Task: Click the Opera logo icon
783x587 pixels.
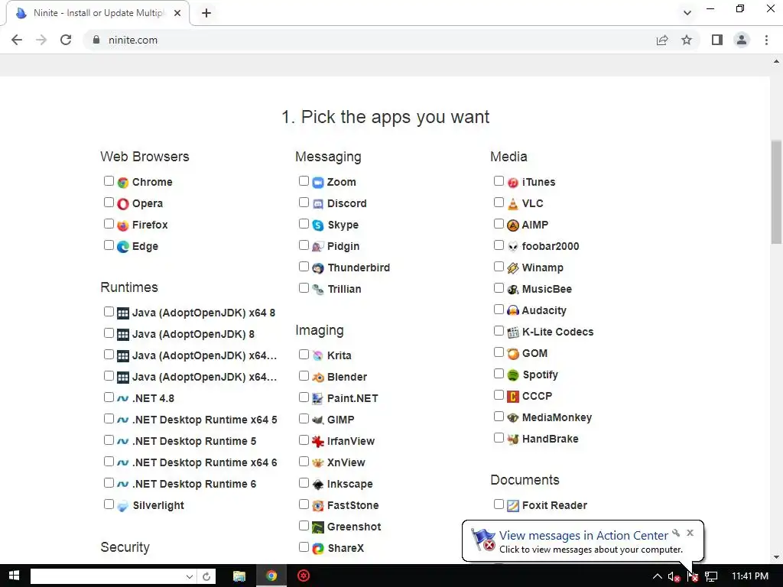Action: 123,203
